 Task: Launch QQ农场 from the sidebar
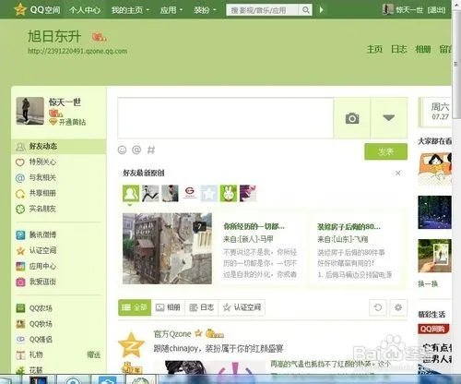[34, 308]
